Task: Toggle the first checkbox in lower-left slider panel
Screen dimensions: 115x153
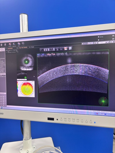Action: tap(3, 97)
